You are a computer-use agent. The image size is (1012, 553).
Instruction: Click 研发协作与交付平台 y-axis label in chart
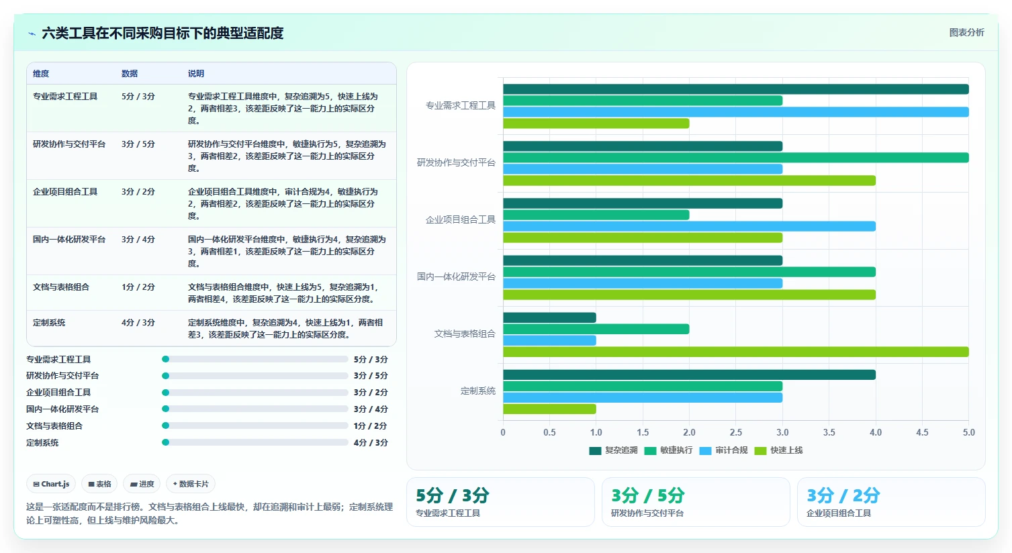pyautogui.click(x=457, y=162)
